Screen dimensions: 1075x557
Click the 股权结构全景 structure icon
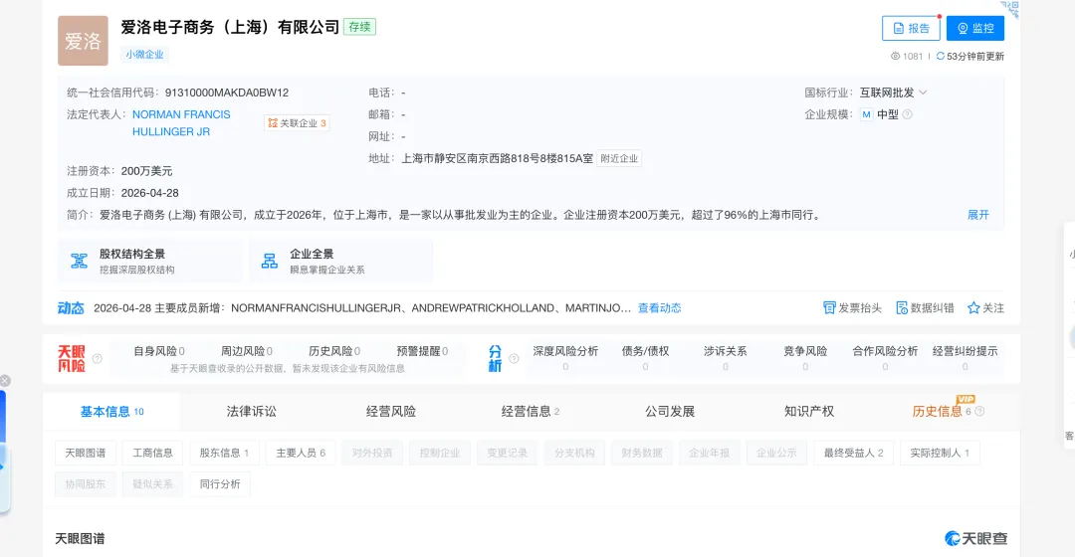click(x=80, y=261)
